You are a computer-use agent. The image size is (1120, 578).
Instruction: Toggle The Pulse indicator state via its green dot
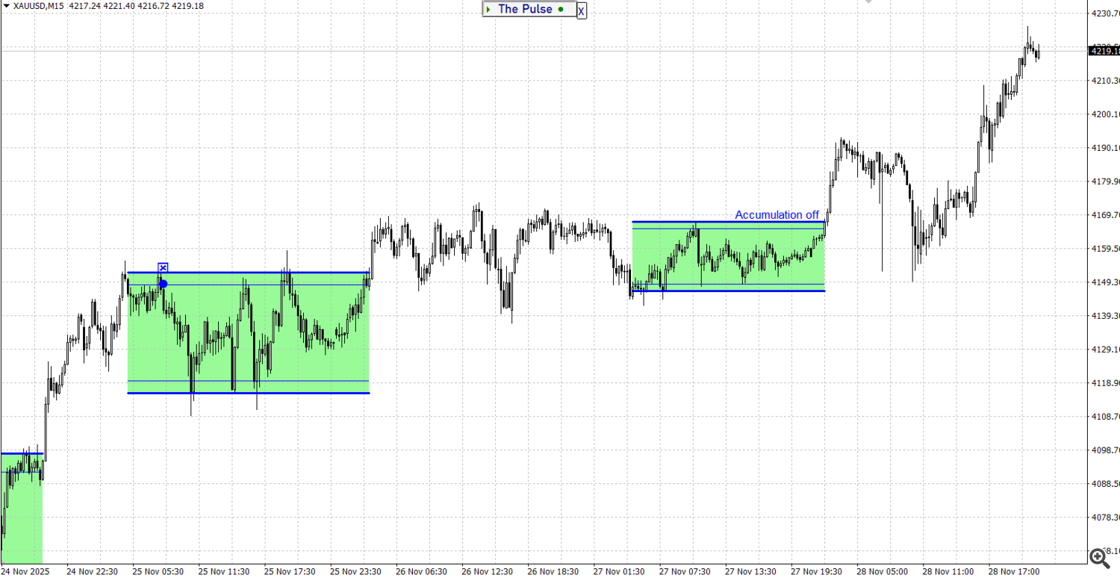pos(559,9)
